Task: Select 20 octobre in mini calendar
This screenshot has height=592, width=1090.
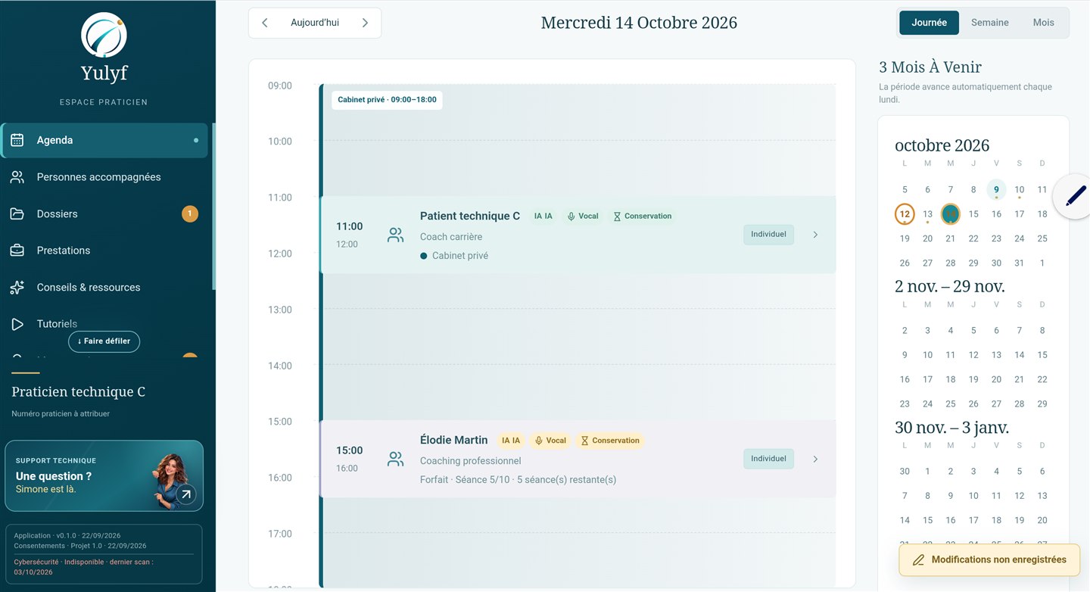Action: [927, 238]
